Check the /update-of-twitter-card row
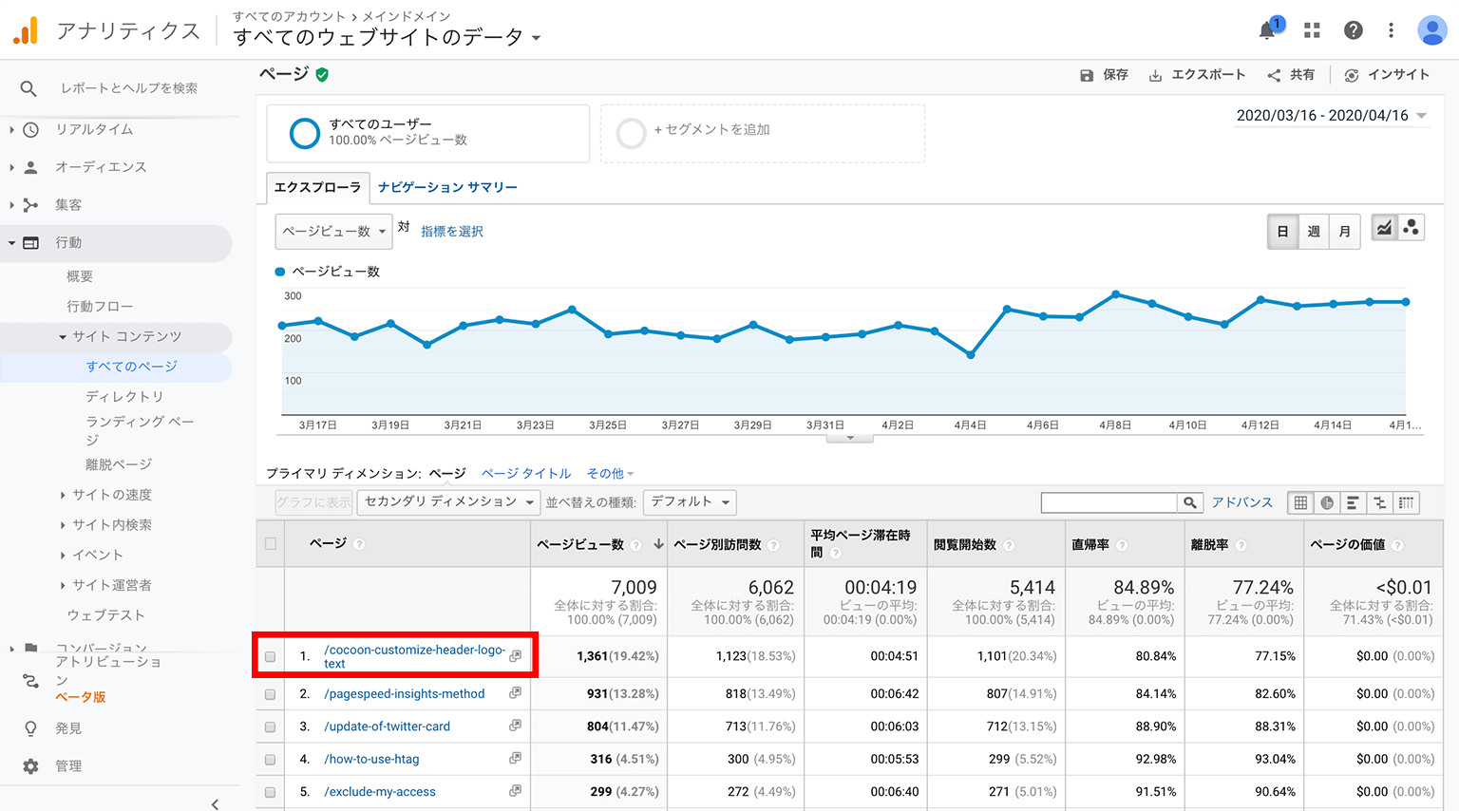 [x=271, y=726]
